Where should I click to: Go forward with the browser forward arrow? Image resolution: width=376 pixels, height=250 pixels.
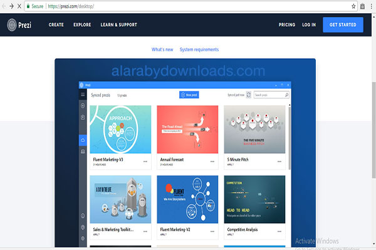pyautogui.click(x=11, y=6)
